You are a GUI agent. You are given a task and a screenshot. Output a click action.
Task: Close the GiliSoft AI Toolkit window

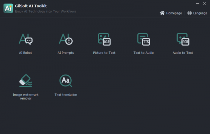pyautogui.click(x=205, y=4)
